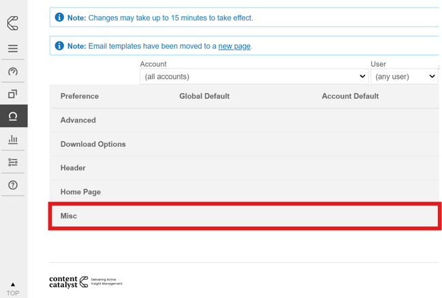
Task: Expand the Advanced preference section
Action: [78, 120]
